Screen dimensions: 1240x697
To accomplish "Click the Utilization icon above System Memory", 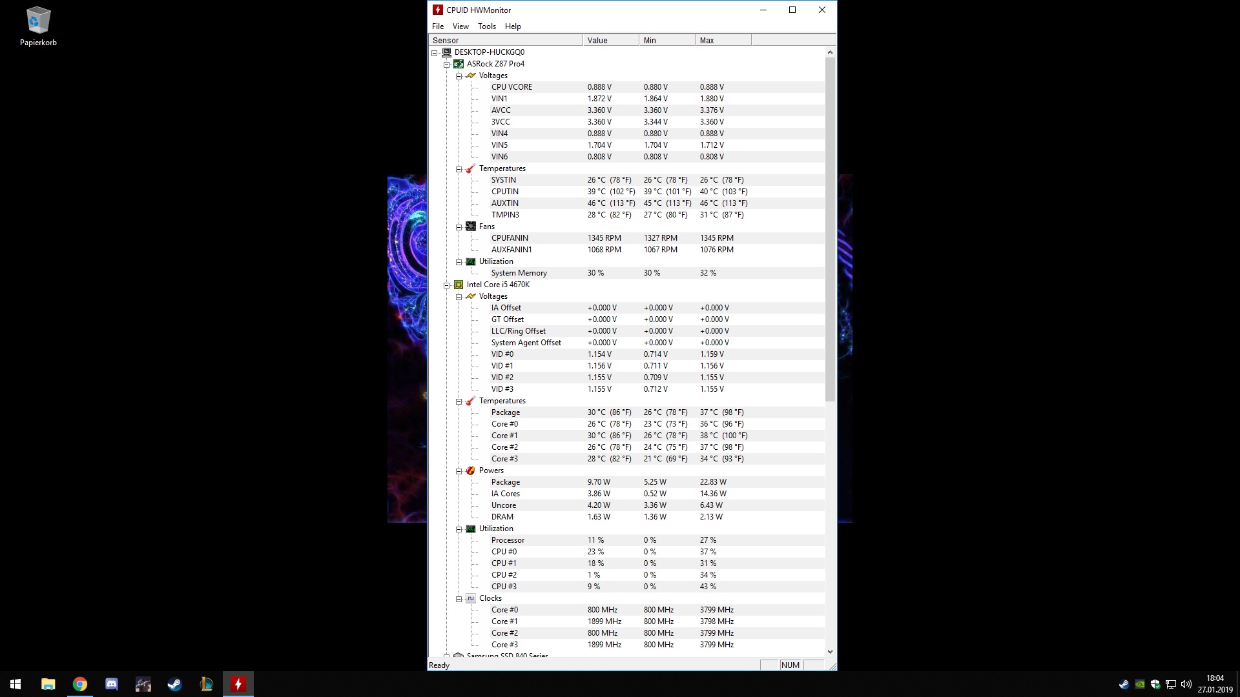I will [x=471, y=261].
